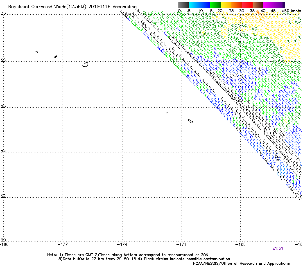Viewport: 303px width, 266px height.
Task: Click the 24 latitude axis label
Action: [3, 152]
